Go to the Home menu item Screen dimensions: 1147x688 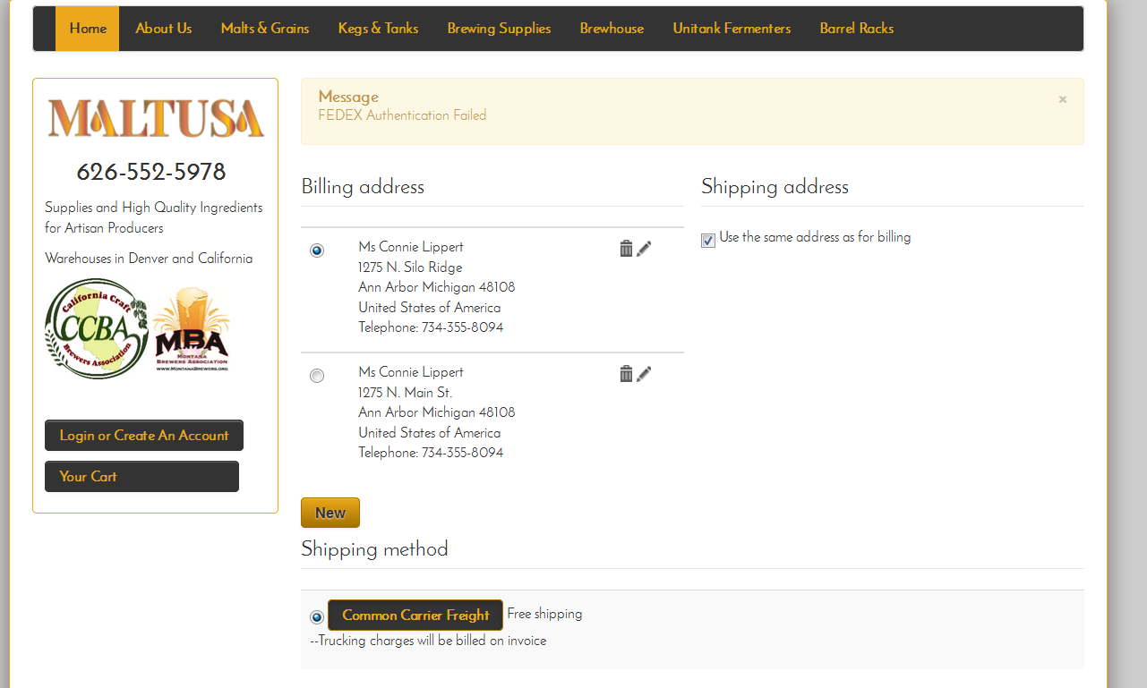click(x=88, y=29)
